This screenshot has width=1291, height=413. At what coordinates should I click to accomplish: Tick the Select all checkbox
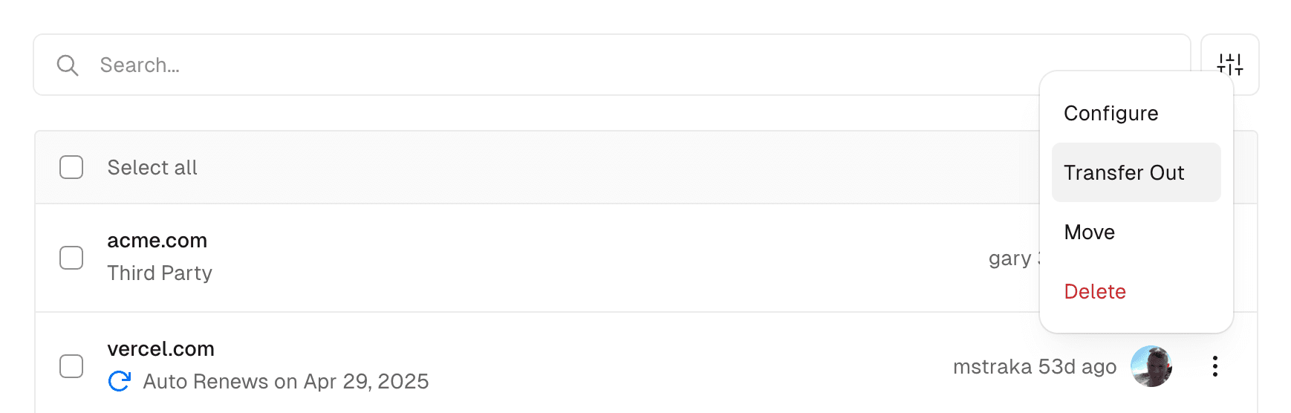click(71, 167)
